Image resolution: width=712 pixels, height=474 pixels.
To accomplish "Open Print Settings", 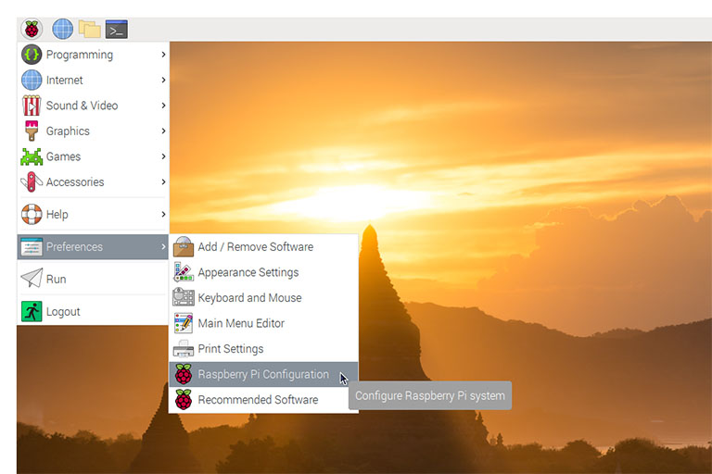I will tap(263, 349).
